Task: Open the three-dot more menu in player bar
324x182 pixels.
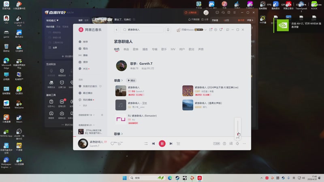Action: (x=244, y=144)
